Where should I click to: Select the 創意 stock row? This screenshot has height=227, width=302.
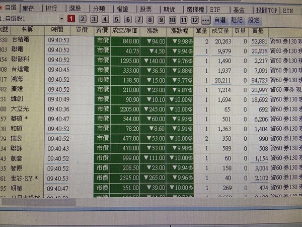151,158
